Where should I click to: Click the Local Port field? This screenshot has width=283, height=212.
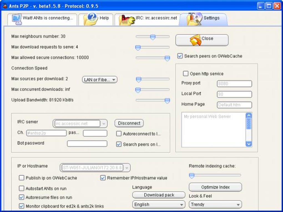[x=234, y=94]
